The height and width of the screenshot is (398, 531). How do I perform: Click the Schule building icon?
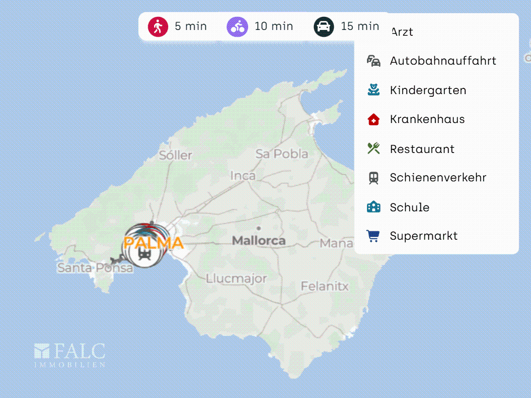(373, 207)
